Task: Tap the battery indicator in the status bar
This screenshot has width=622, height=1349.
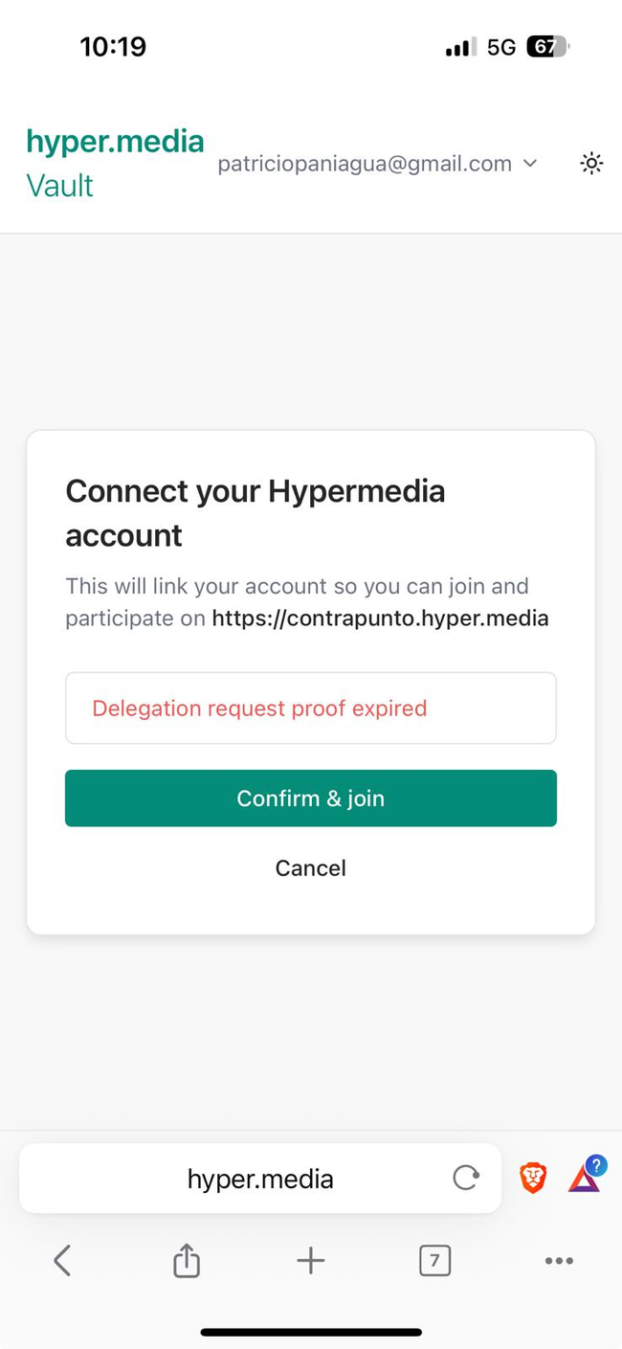Action: point(546,47)
